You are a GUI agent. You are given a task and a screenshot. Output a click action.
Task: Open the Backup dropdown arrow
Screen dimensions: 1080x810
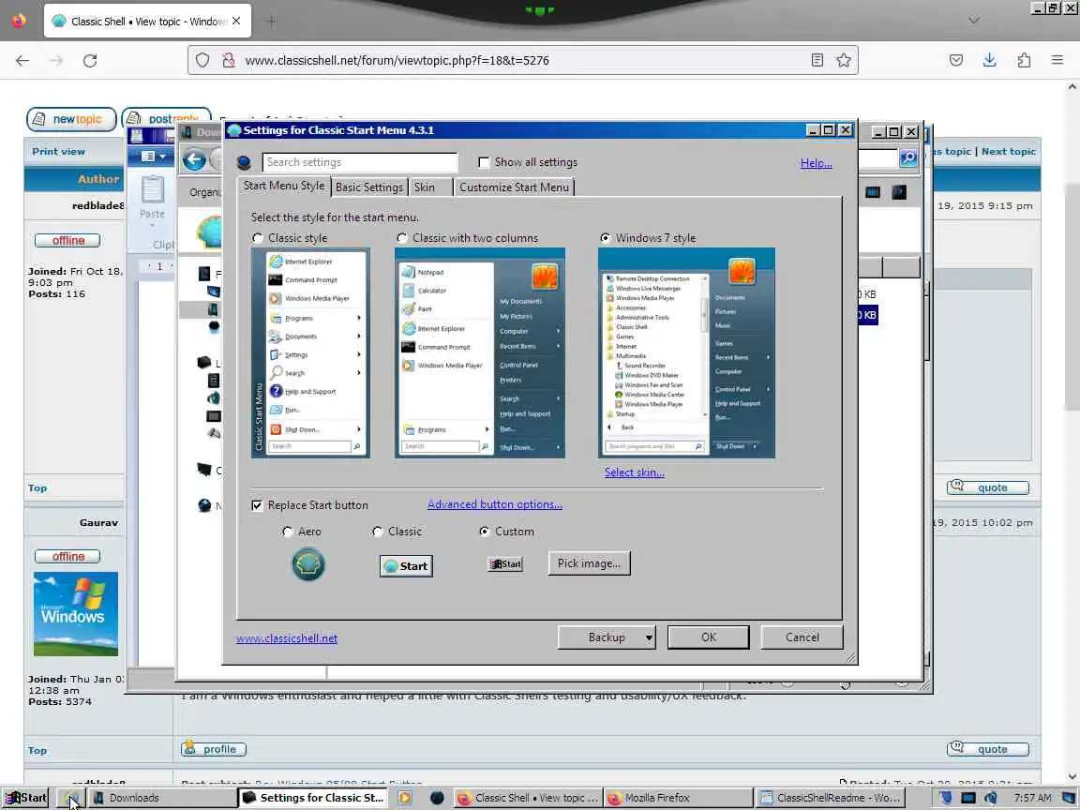(648, 637)
